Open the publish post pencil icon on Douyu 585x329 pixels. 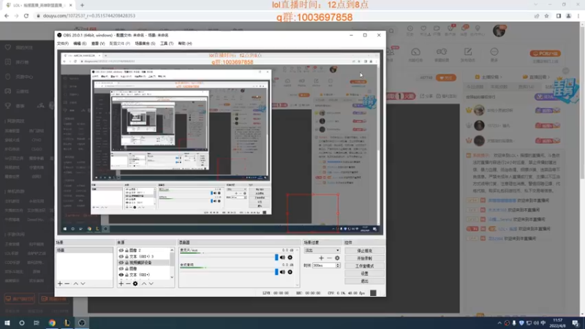pyautogui.click(x=468, y=52)
